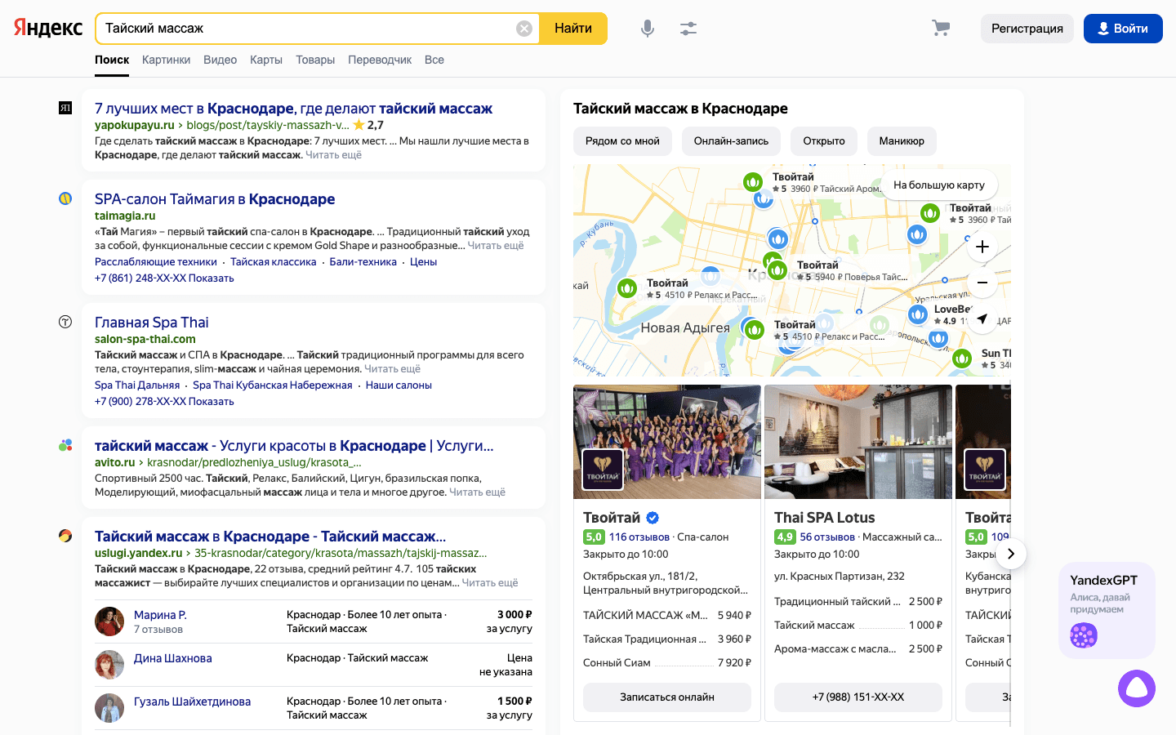The height and width of the screenshot is (735, 1176).
Task: Show next salon cards with arrow
Action: (x=1011, y=554)
